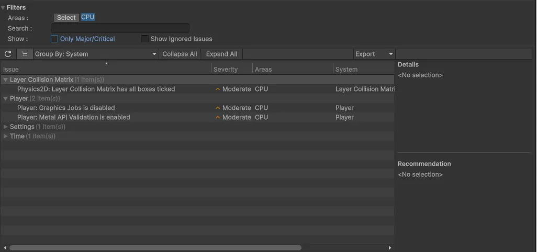Collapse the Player group

click(x=6, y=99)
